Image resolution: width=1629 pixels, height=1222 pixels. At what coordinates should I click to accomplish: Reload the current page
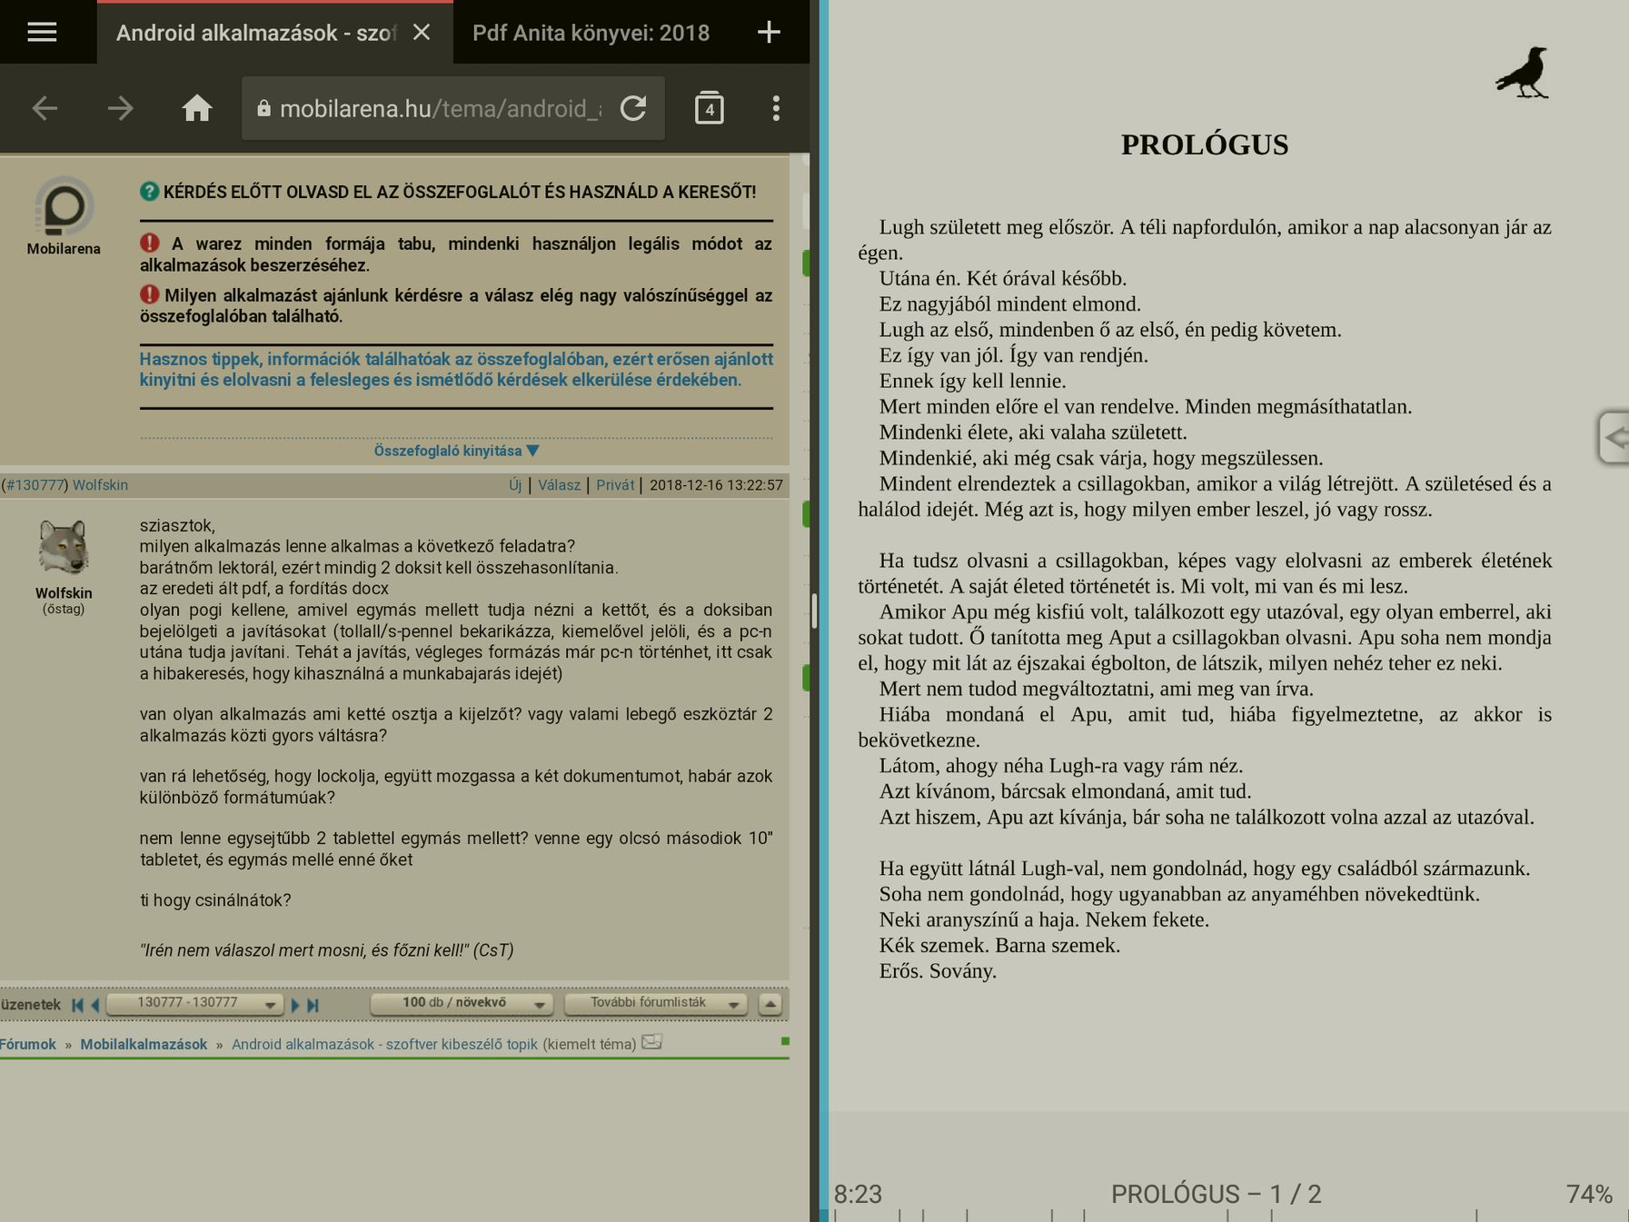pyautogui.click(x=633, y=109)
